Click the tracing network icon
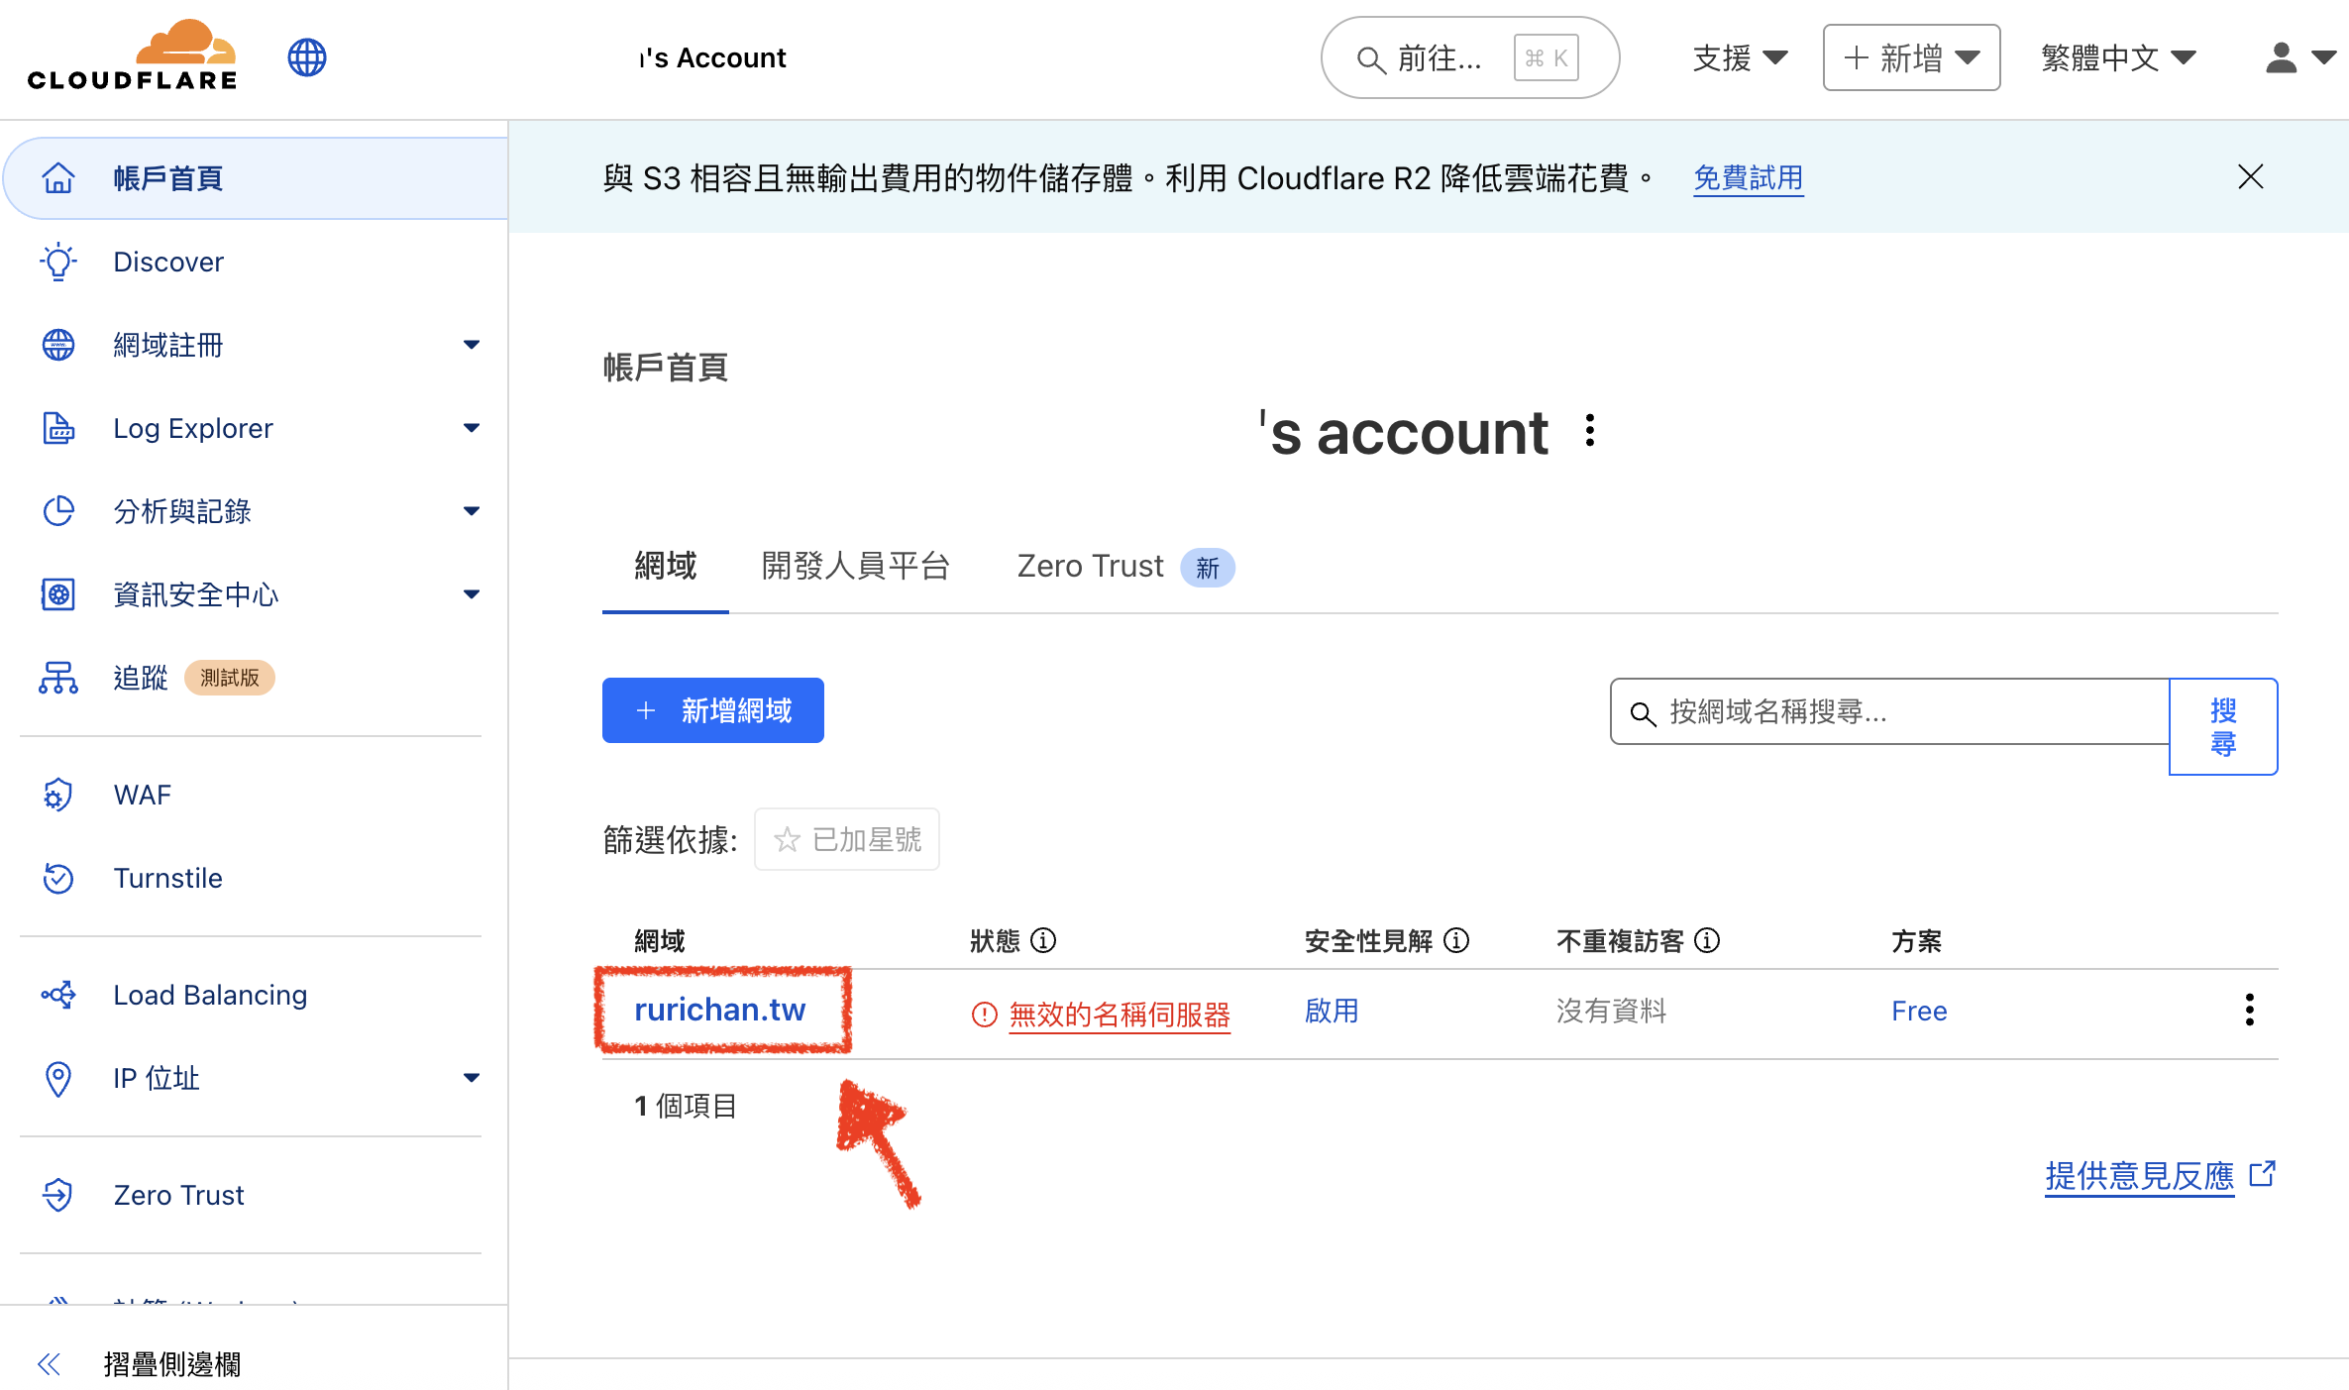The image size is (2349, 1390). coord(58,678)
